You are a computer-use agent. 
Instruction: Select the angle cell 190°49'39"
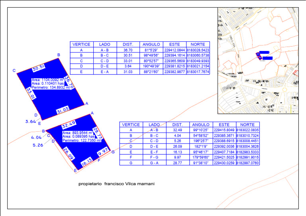click(151, 66)
